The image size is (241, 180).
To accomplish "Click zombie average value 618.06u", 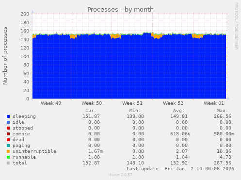I will pos(180,134).
